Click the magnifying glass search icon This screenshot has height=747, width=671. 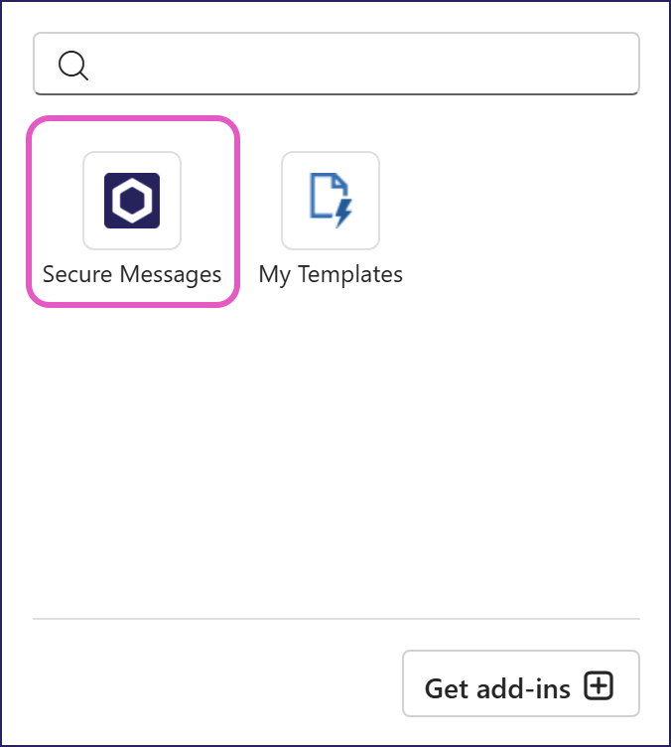[73, 65]
